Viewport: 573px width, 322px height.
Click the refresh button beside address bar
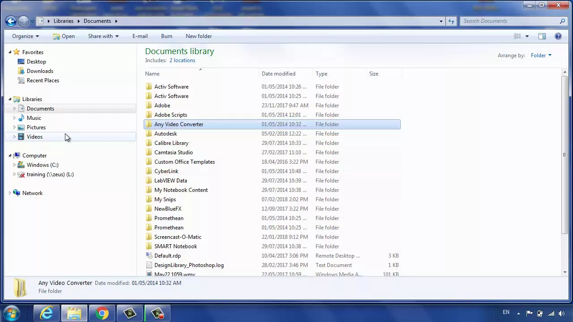[x=451, y=21]
